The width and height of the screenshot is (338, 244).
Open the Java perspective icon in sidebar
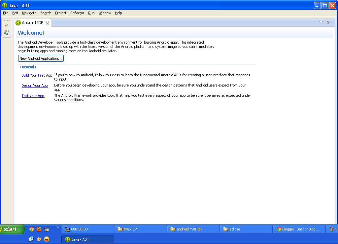tap(7, 32)
